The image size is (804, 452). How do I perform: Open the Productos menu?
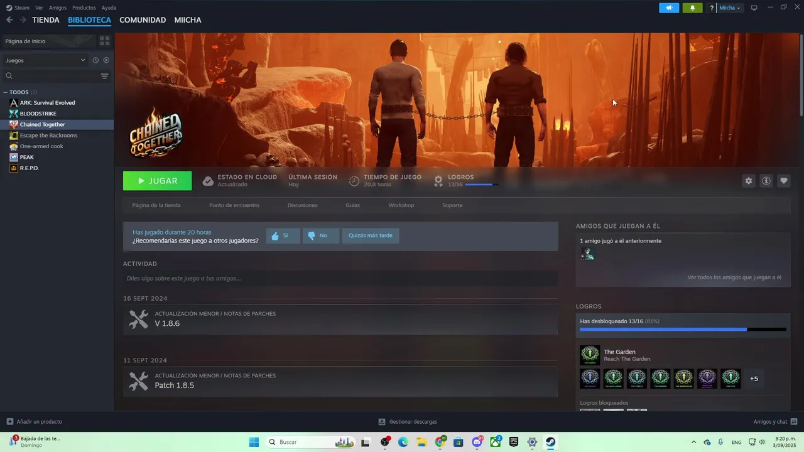(84, 8)
